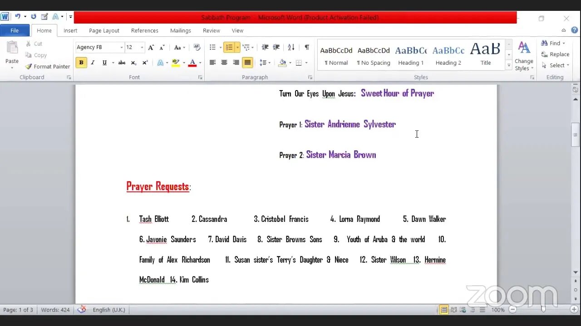Click the Multilevel List icon
581x326 pixels.
click(x=246, y=47)
